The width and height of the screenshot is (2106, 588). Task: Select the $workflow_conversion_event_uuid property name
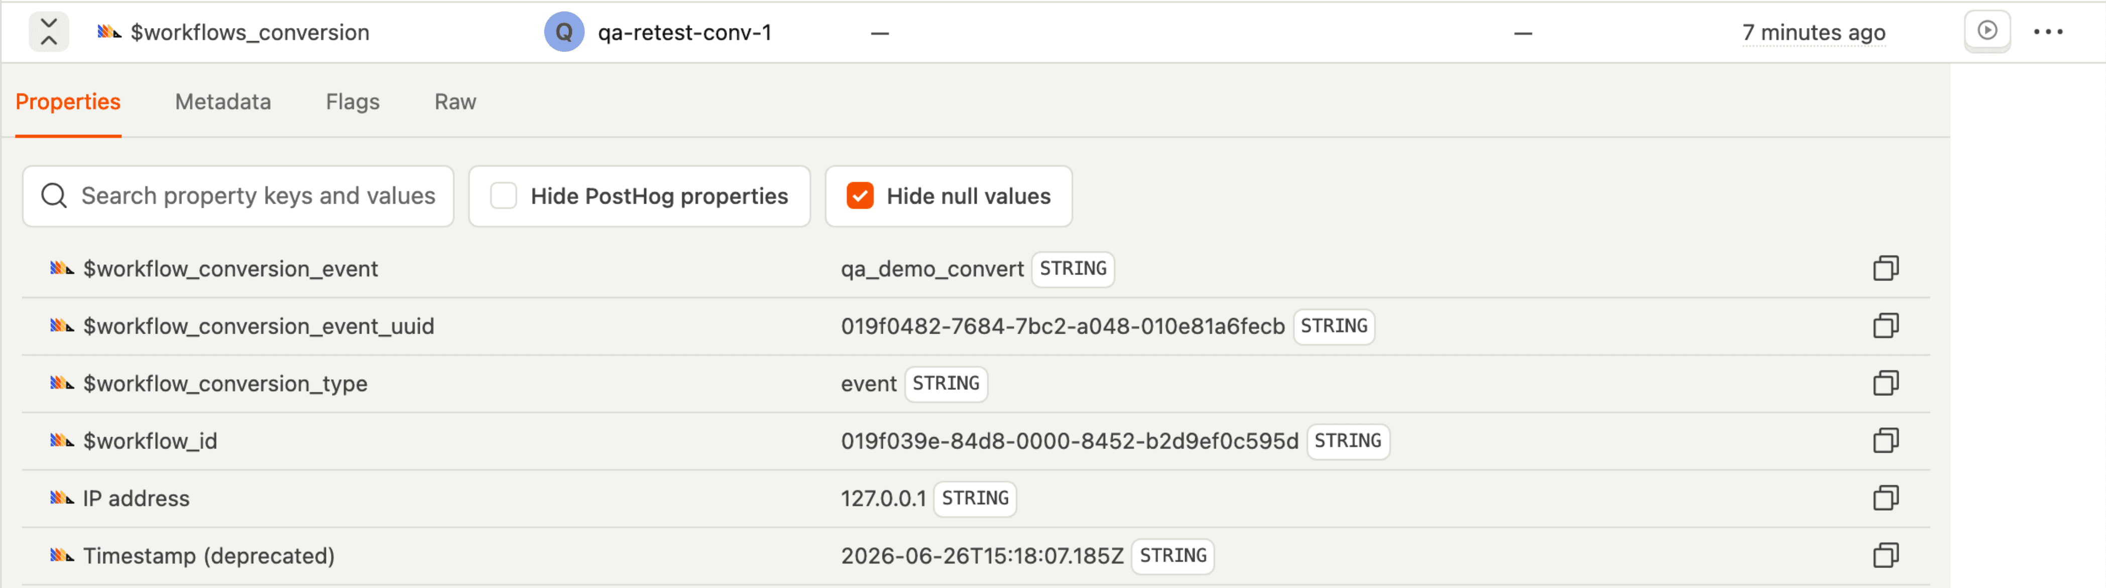pos(258,326)
